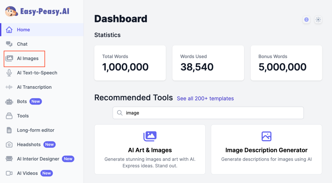
Task: Open Tools from the sidebar menu
Action: click(x=23, y=116)
